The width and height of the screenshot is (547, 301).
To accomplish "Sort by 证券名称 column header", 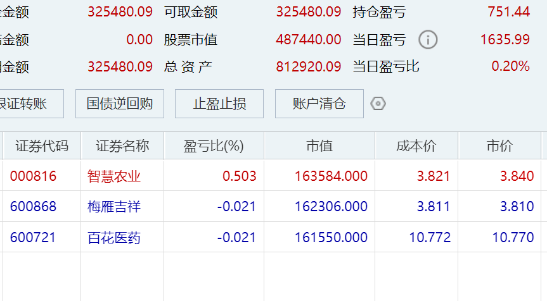I will point(122,146).
